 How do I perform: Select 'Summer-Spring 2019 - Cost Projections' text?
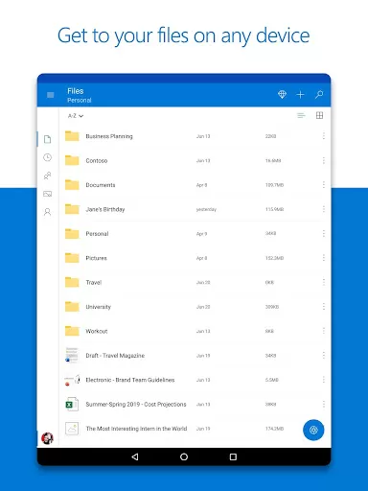coord(136,405)
